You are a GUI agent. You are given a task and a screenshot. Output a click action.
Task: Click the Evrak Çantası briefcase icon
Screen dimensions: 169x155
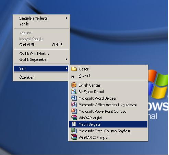[x=74, y=85]
